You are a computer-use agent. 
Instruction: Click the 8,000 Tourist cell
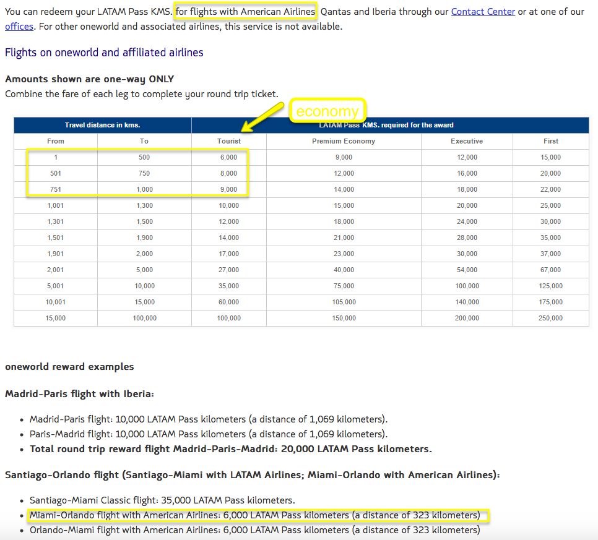coord(229,173)
